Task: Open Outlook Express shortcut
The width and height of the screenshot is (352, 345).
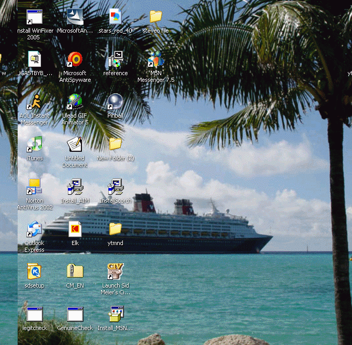Action: (x=34, y=229)
